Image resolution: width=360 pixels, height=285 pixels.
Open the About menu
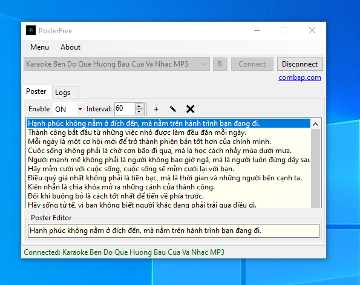point(70,47)
